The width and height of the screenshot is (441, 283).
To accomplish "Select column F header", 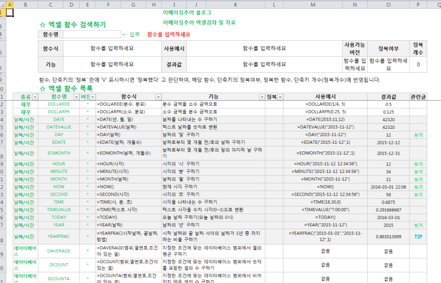I will tap(108, 4).
